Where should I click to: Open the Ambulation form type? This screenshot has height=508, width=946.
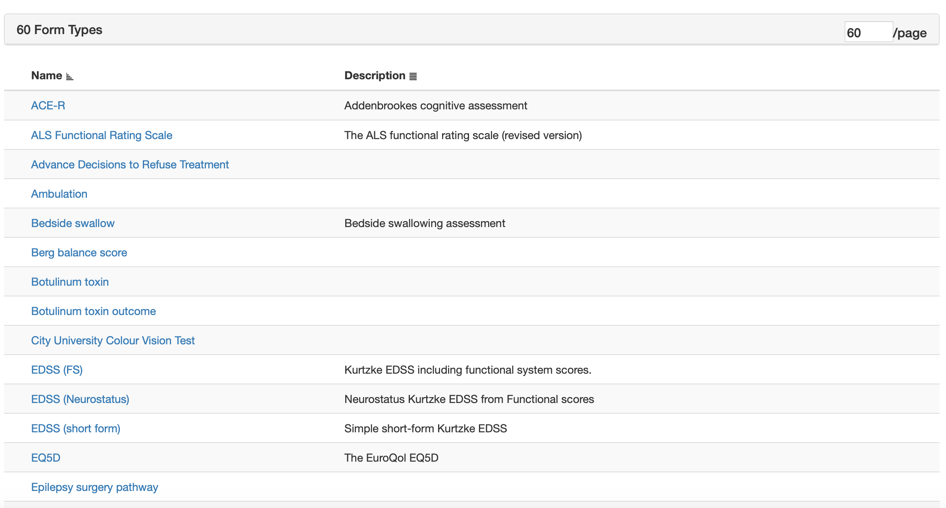[x=59, y=193]
